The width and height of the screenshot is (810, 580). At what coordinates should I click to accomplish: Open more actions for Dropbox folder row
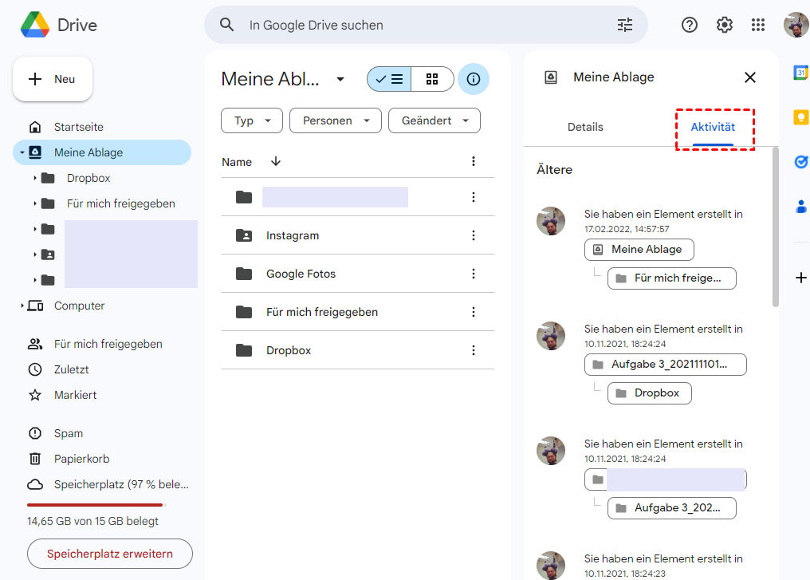click(474, 350)
